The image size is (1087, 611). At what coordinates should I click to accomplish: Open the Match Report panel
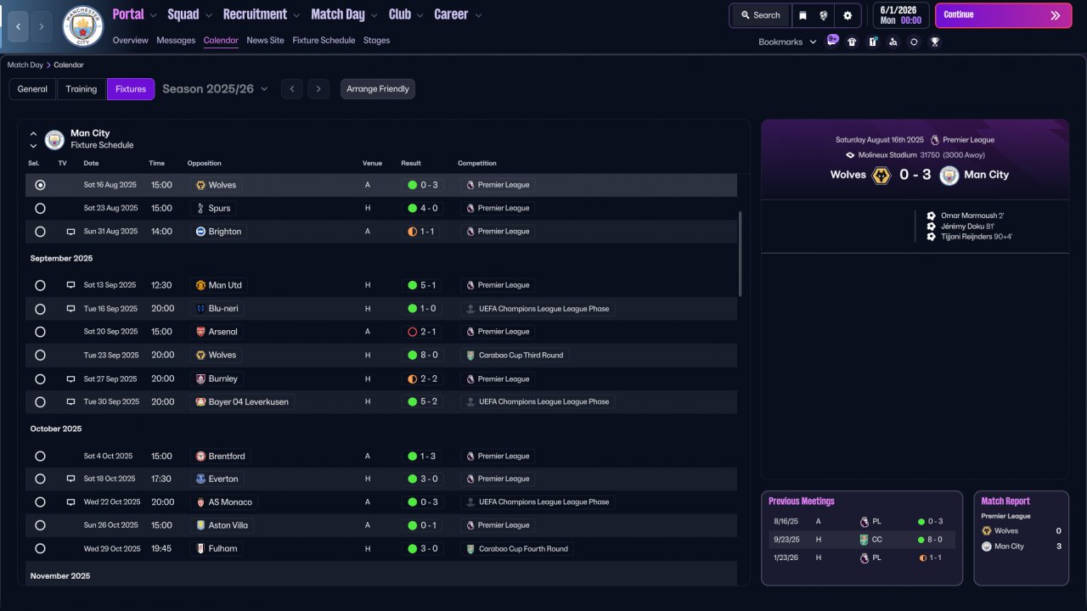1021,538
